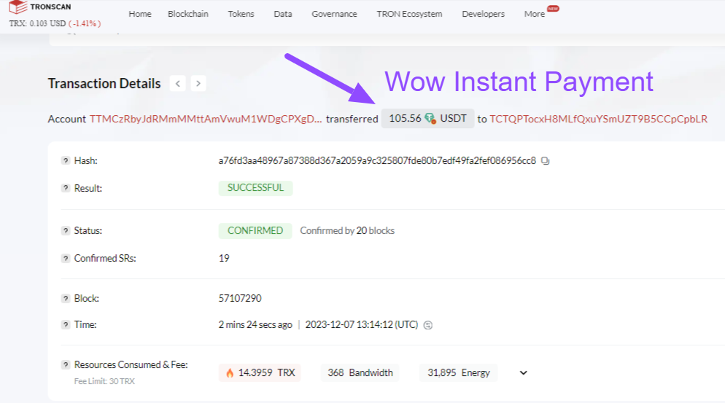Open the Home menu
The image size is (725, 403).
tap(140, 14)
